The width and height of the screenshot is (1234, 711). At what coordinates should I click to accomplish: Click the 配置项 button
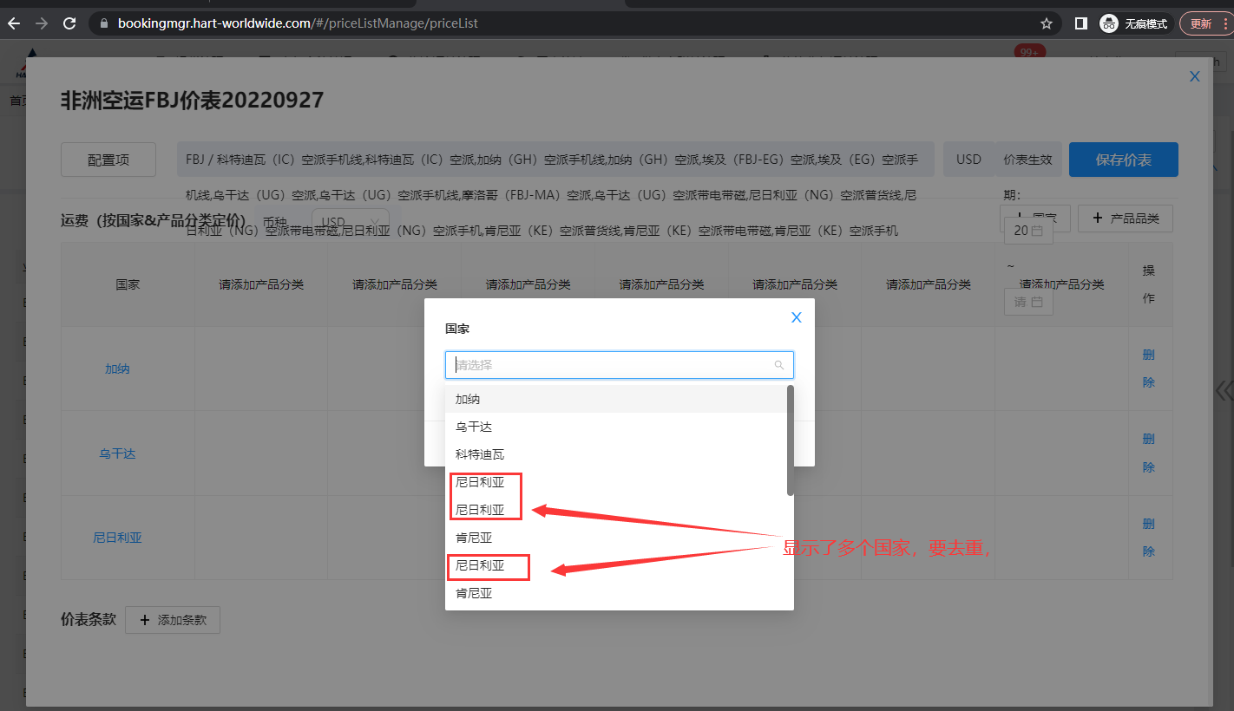[x=108, y=160]
